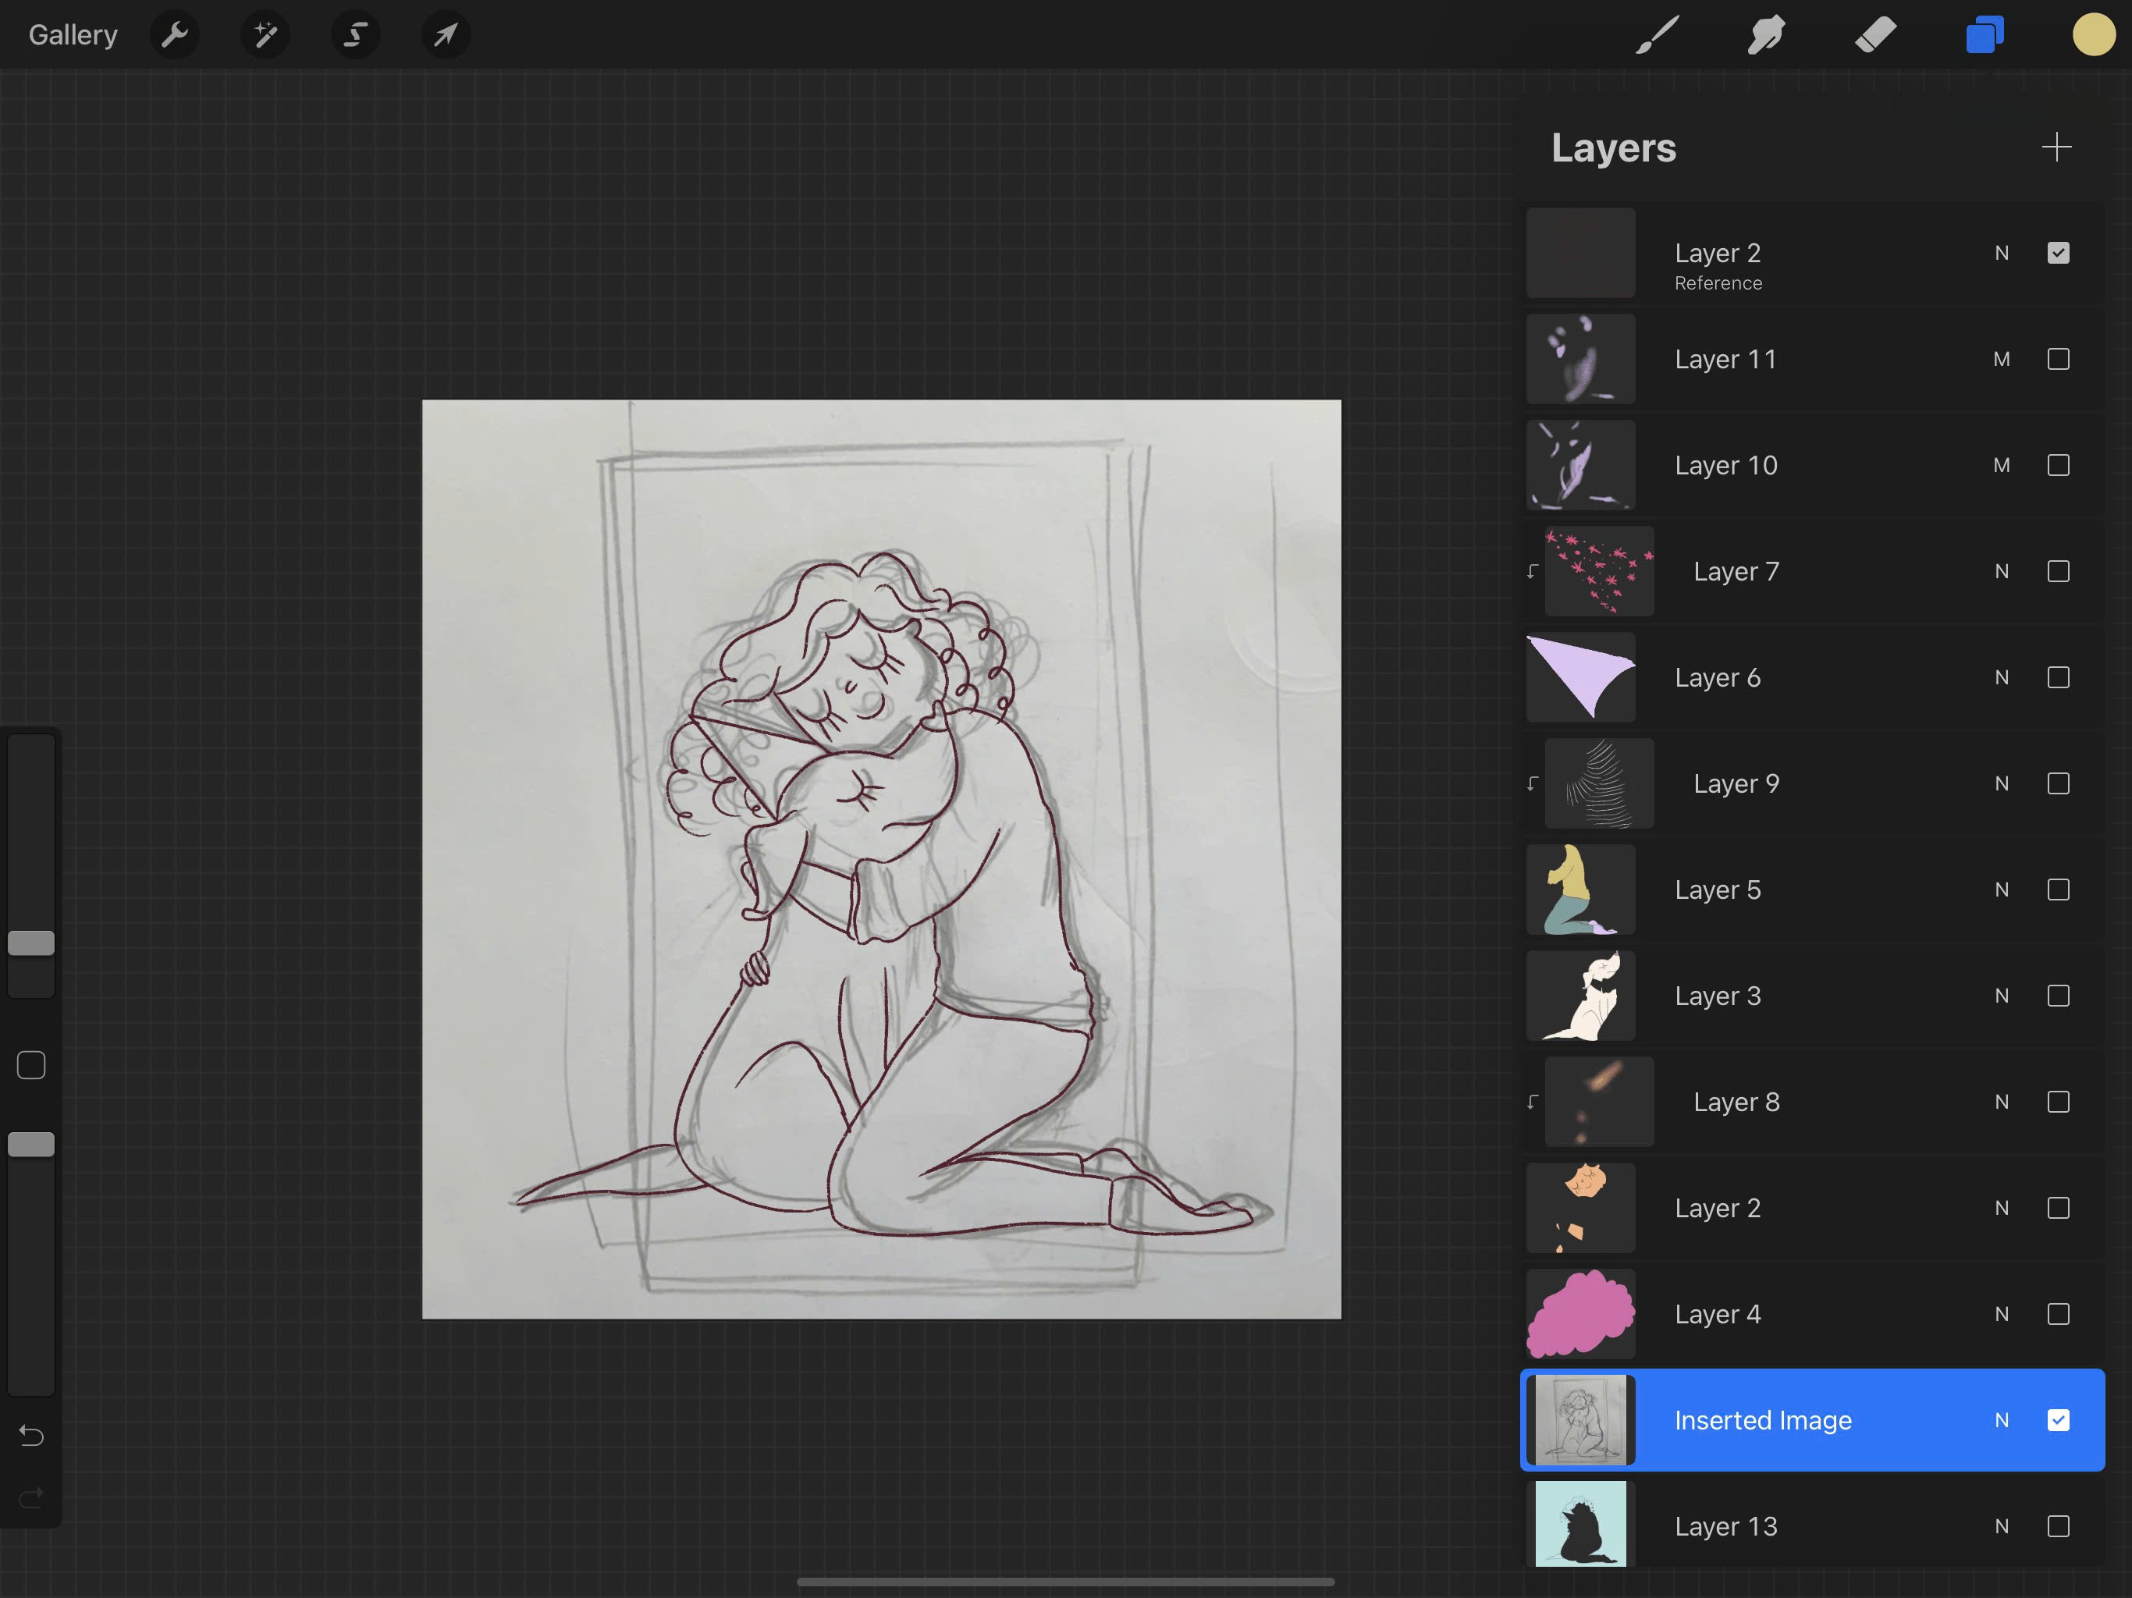Close the Layers panel via layers icon
2132x1598 pixels.
(1985, 36)
